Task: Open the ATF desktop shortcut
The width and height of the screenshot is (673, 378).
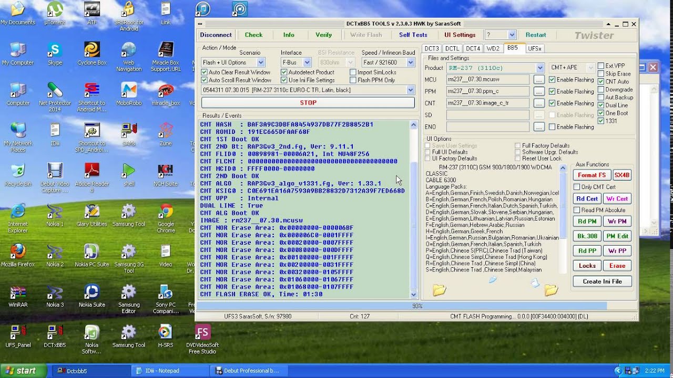Action: (92, 14)
